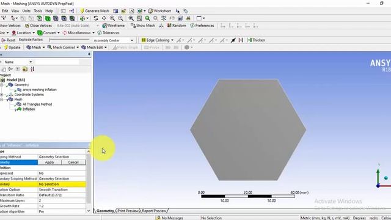Open the Mesh Edit dropdown
This screenshot has height=220, width=391.
(94, 48)
